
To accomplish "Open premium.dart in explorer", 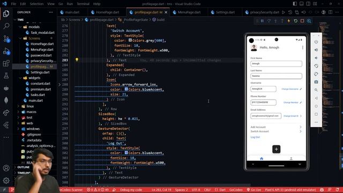I will click(x=41, y=90).
